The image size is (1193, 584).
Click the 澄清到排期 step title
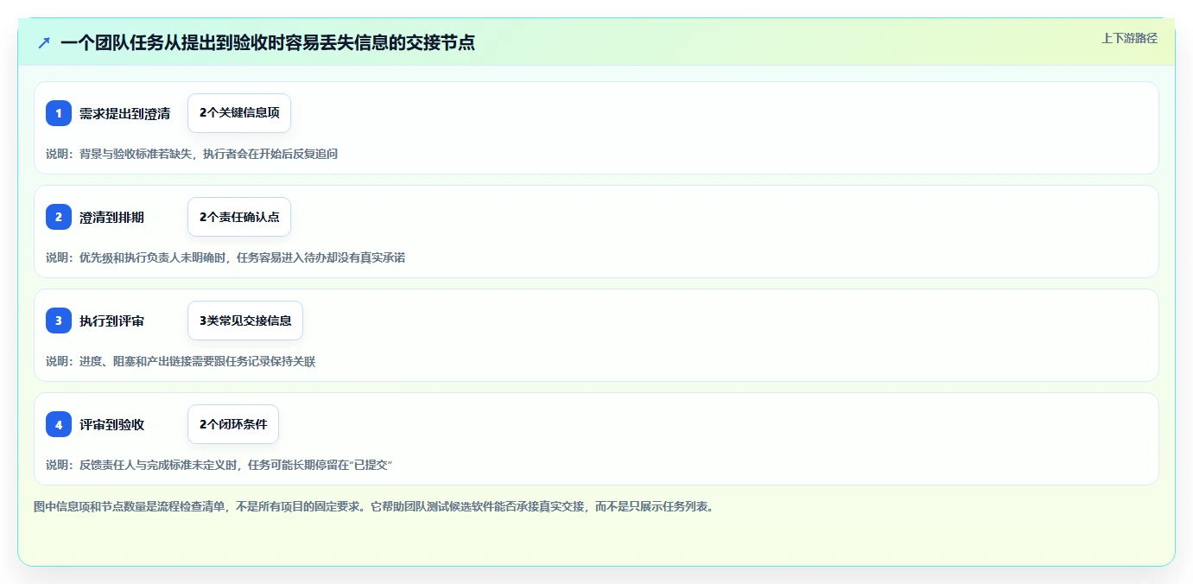point(111,217)
